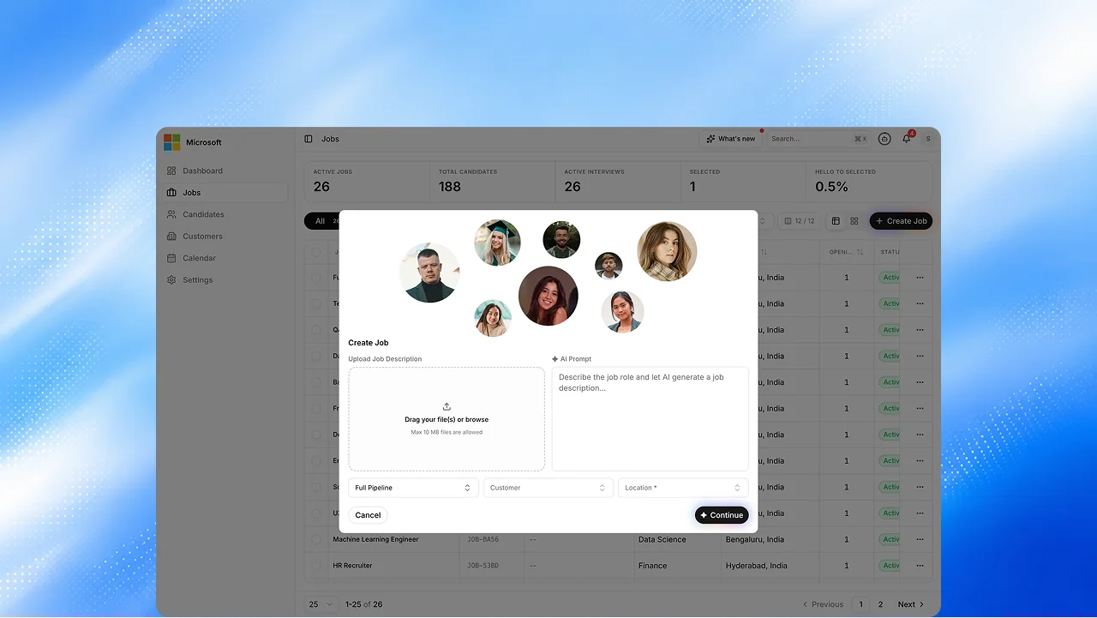Click the Data Science department cell
Screen dimensions: 1097x618
pos(662,540)
